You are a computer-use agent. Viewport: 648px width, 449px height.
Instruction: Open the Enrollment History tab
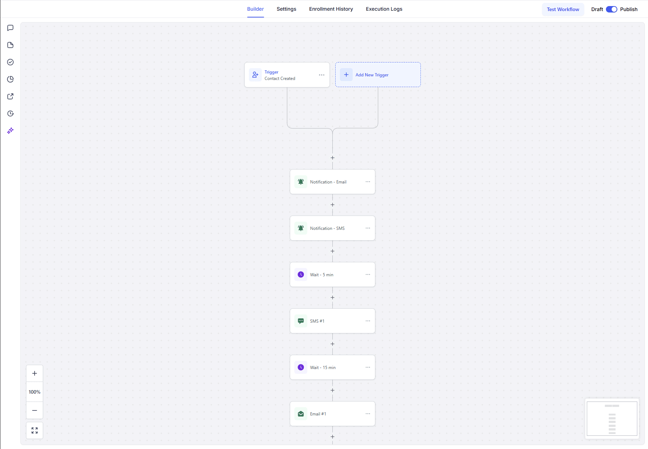pyautogui.click(x=331, y=9)
